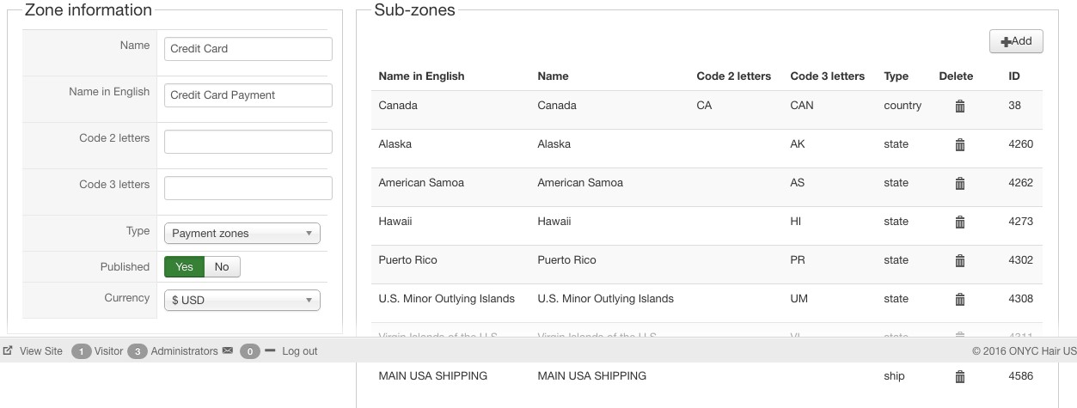Expand the Currency dropdown showing $ USD
This screenshot has height=408, width=1077.
pyautogui.click(x=242, y=301)
